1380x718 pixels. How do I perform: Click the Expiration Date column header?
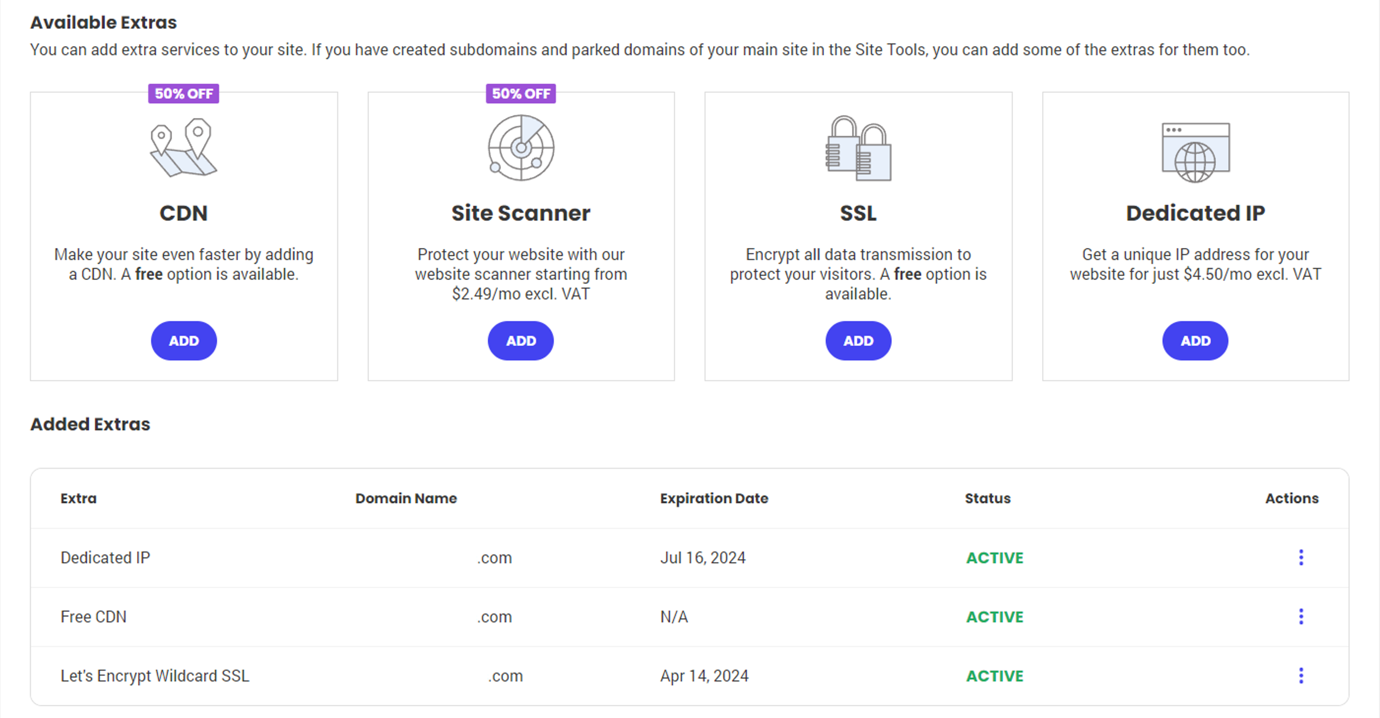(x=714, y=498)
